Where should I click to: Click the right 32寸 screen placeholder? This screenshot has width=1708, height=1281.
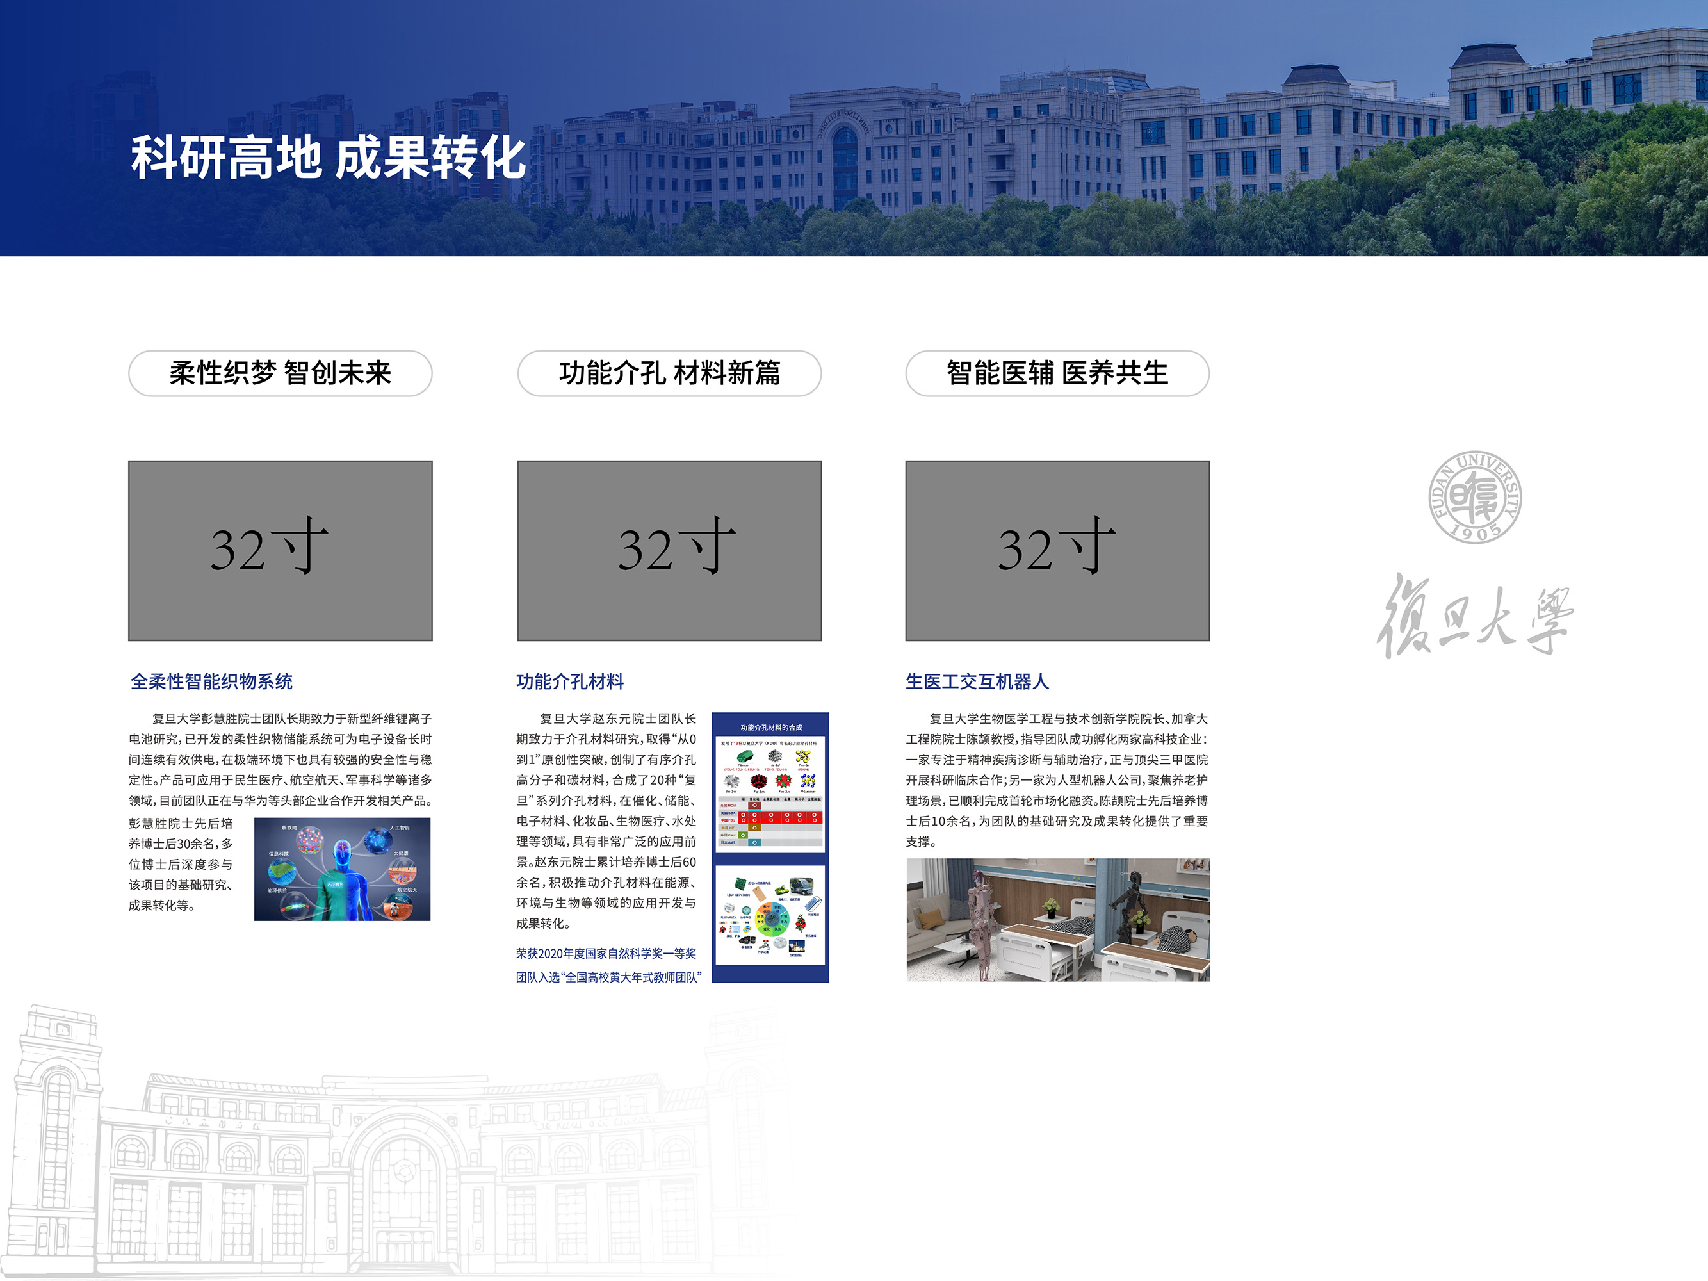1057,551
